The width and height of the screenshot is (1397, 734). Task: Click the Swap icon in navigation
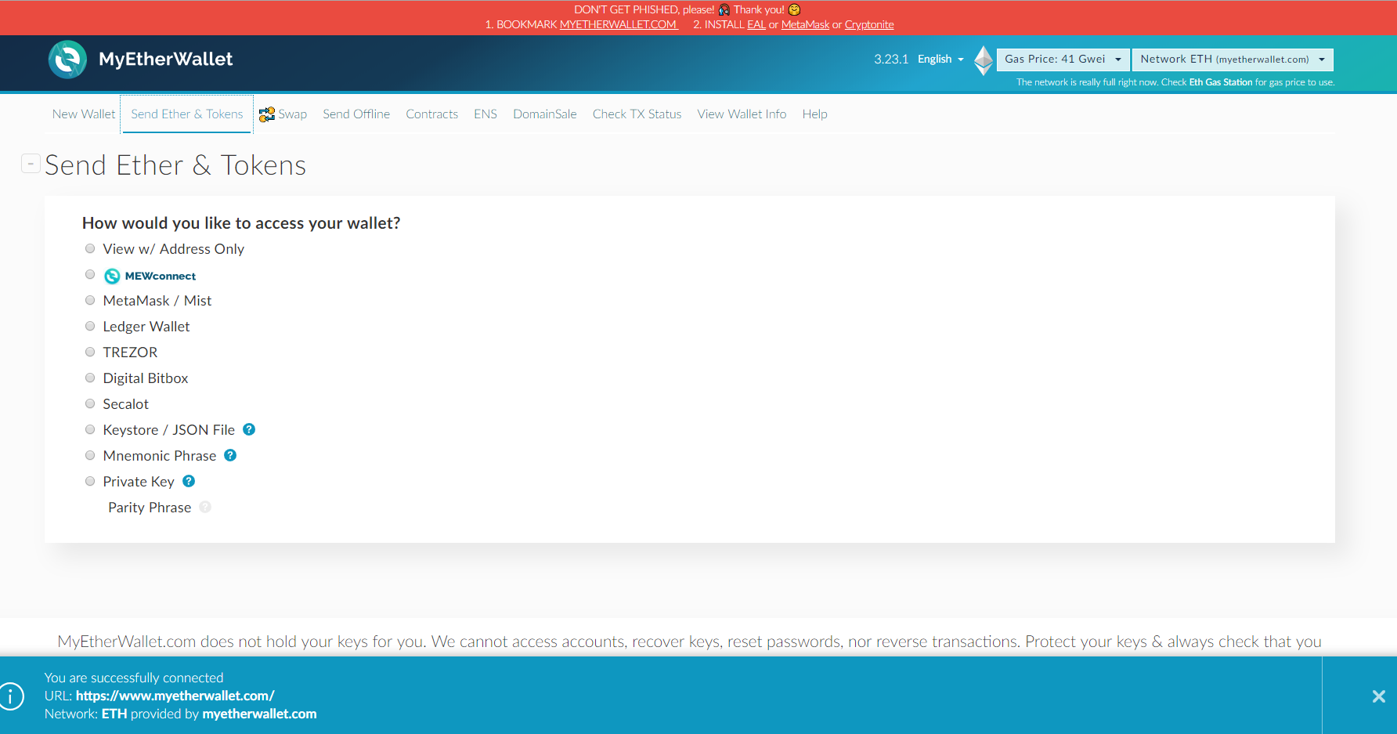tap(266, 114)
